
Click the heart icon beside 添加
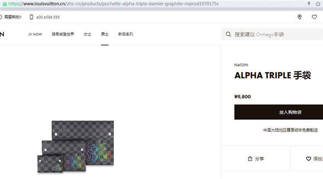[x=309, y=159]
